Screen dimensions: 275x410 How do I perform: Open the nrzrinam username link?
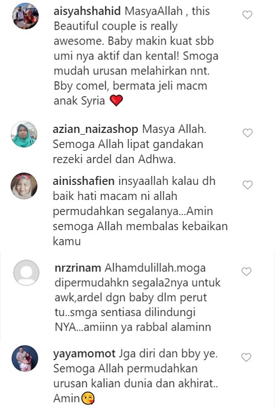coord(78,268)
